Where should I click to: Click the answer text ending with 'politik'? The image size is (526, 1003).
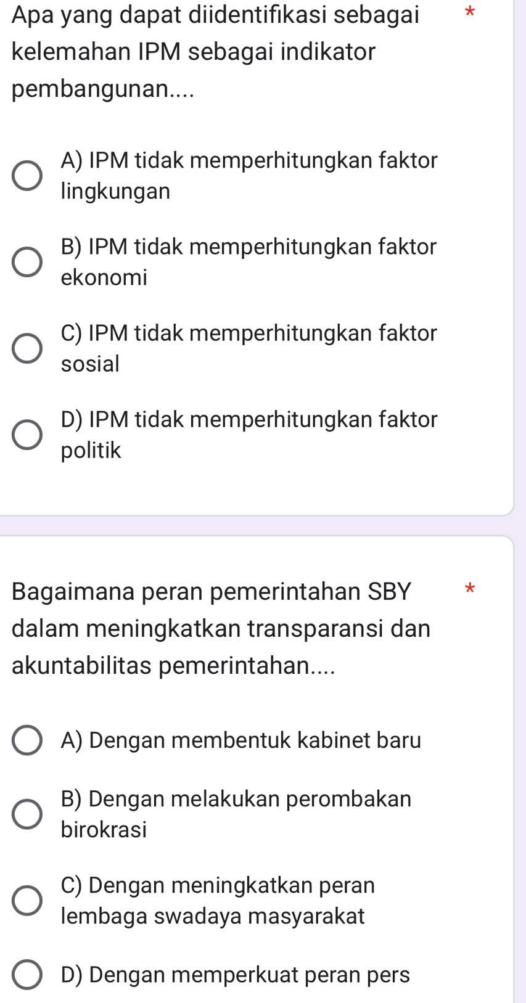point(249,435)
